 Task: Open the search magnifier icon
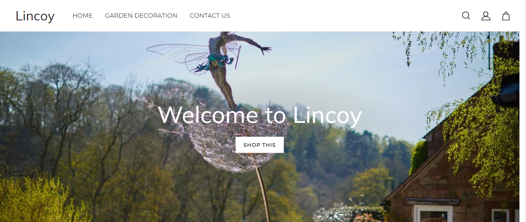(466, 16)
